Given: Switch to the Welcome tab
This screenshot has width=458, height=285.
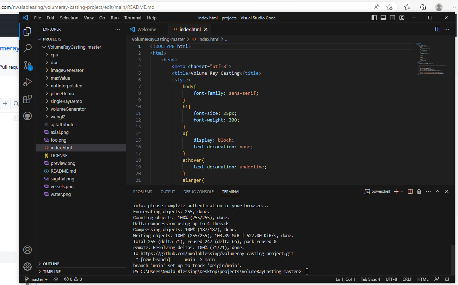Looking at the screenshot, I should click(x=147, y=29).
